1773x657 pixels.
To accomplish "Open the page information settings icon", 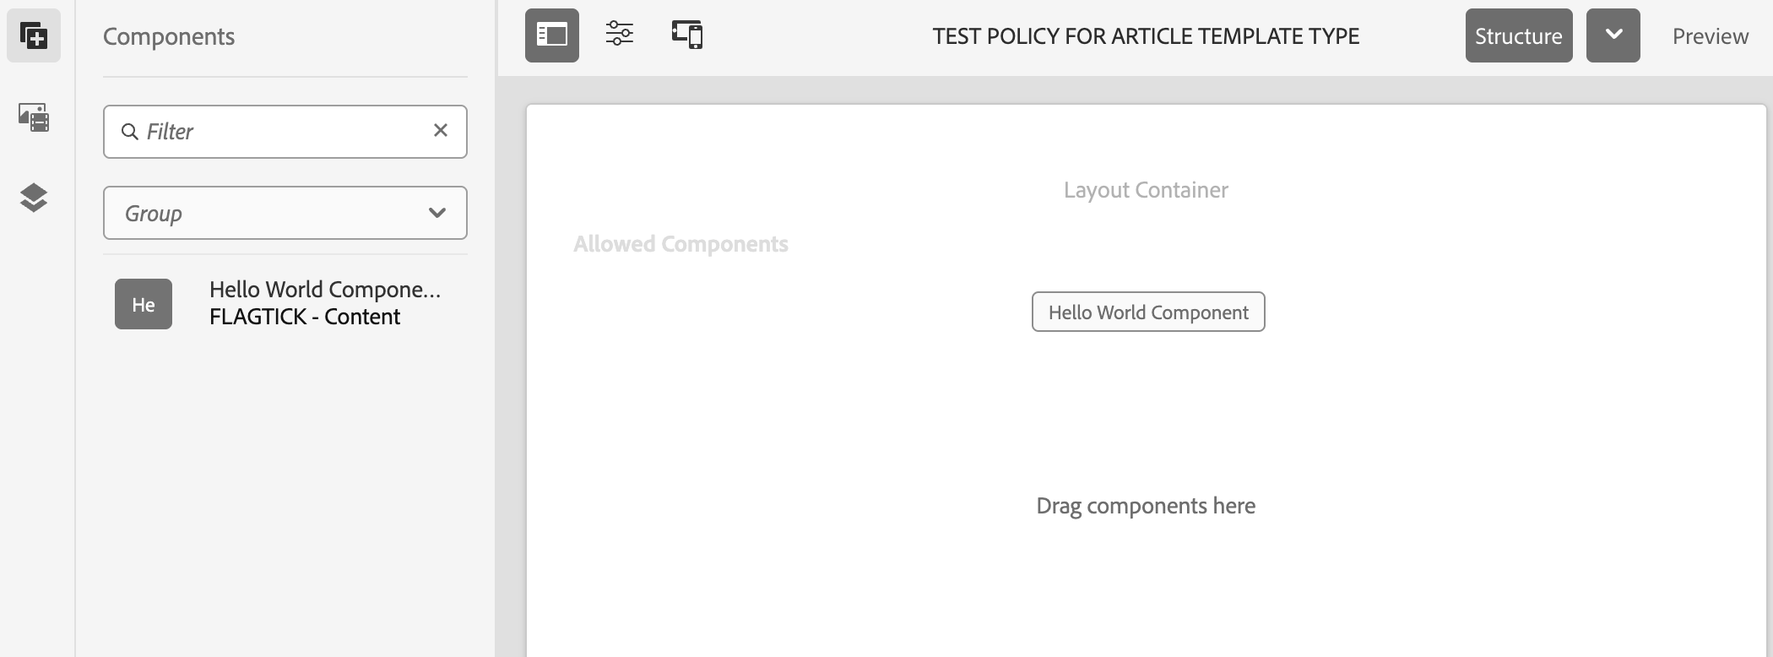I will click(619, 35).
